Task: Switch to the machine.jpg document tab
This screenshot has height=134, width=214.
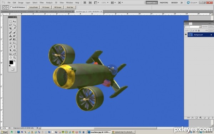Action: tap(88, 12)
